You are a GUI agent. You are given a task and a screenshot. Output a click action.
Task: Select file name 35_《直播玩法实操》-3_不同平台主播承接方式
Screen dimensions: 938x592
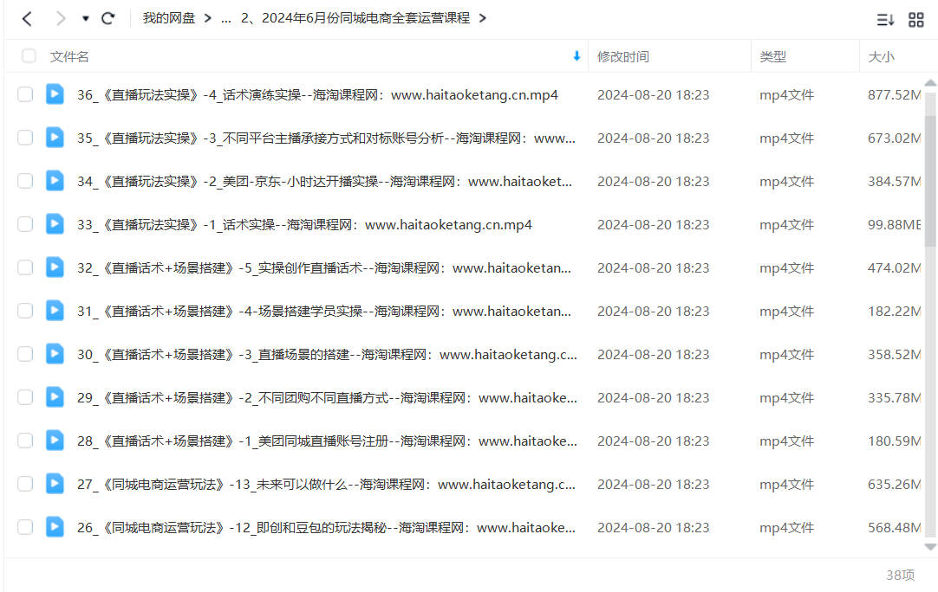327,138
